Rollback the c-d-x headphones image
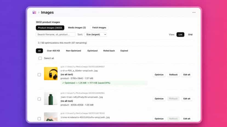 [173, 75]
